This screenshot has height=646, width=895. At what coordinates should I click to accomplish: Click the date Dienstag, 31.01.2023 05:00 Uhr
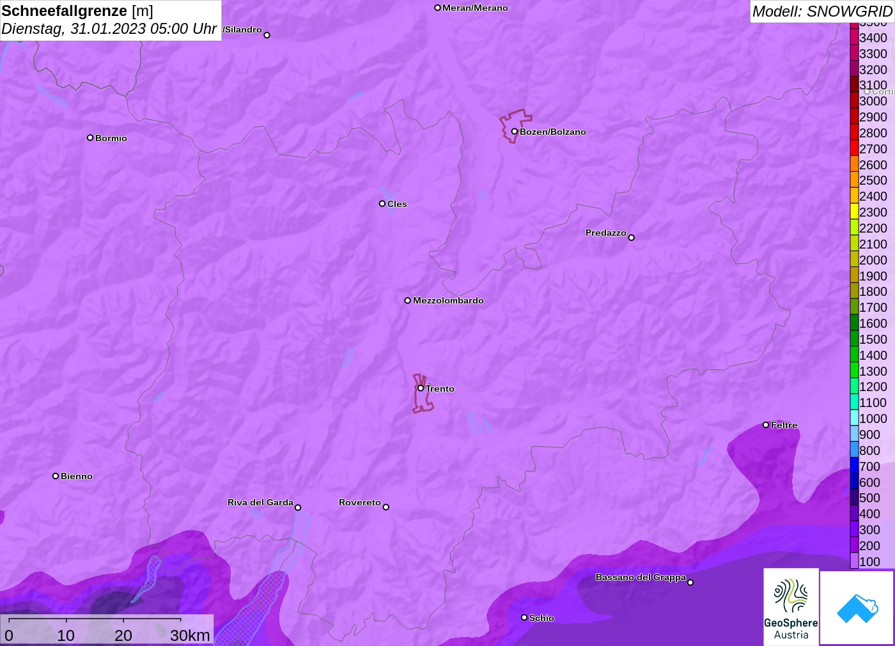tap(109, 29)
